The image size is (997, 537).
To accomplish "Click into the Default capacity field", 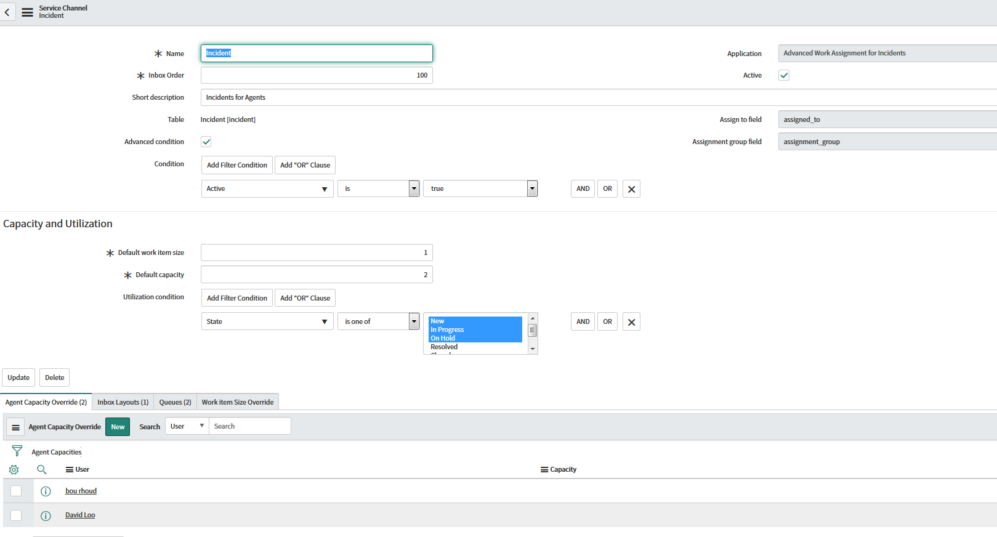I will click(x=317, y=275).
